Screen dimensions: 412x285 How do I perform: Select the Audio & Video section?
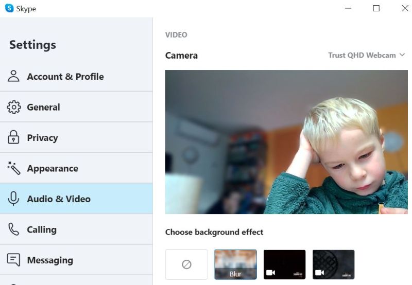(76, 199)
